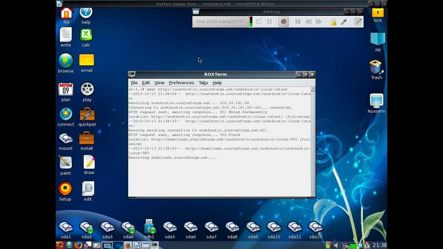
Task: Open the sda1 drive icon
Action: pos(66,230)
